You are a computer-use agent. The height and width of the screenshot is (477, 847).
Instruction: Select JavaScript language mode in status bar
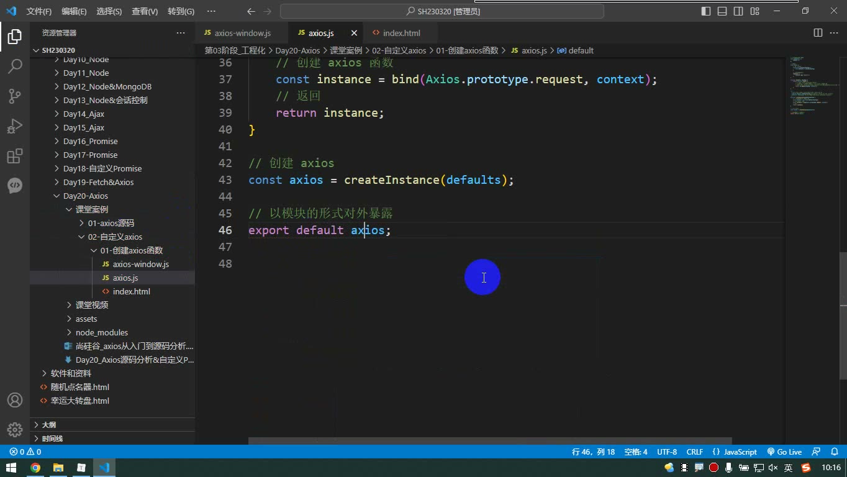(x=735, y=452)
